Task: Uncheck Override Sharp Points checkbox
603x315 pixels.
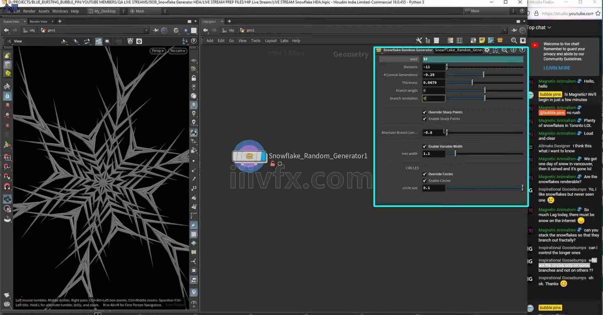Action: 425,112
